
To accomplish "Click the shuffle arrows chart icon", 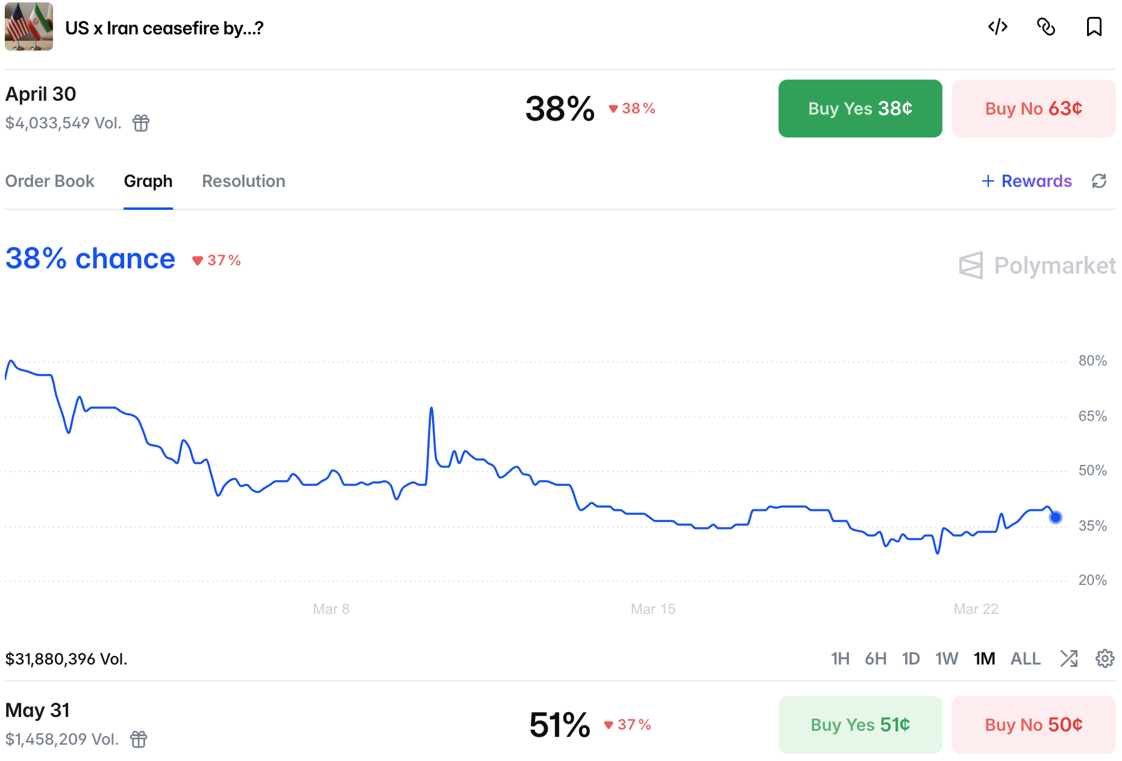I will click(1069, 658).
